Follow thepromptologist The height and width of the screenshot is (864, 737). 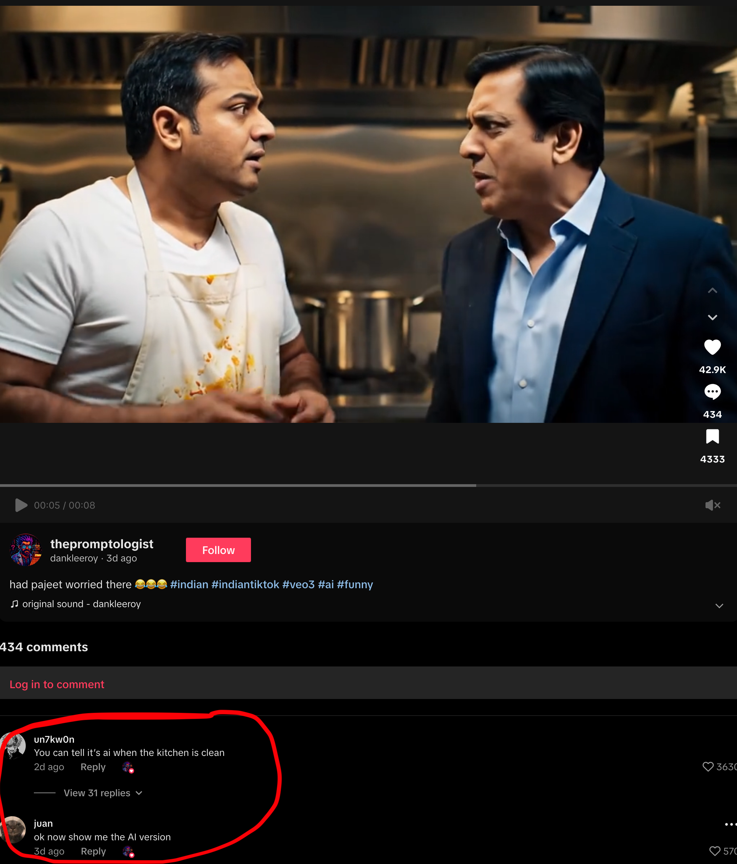point(218,550)
